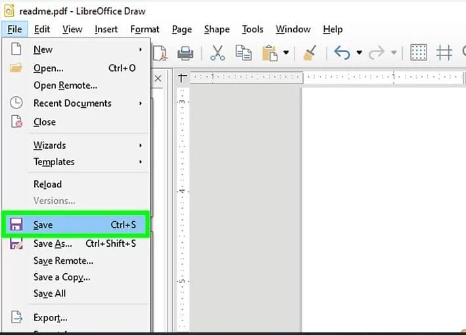Screen dimensions: 466x335
Task: Open the Page menu
Action: point(182,29)
